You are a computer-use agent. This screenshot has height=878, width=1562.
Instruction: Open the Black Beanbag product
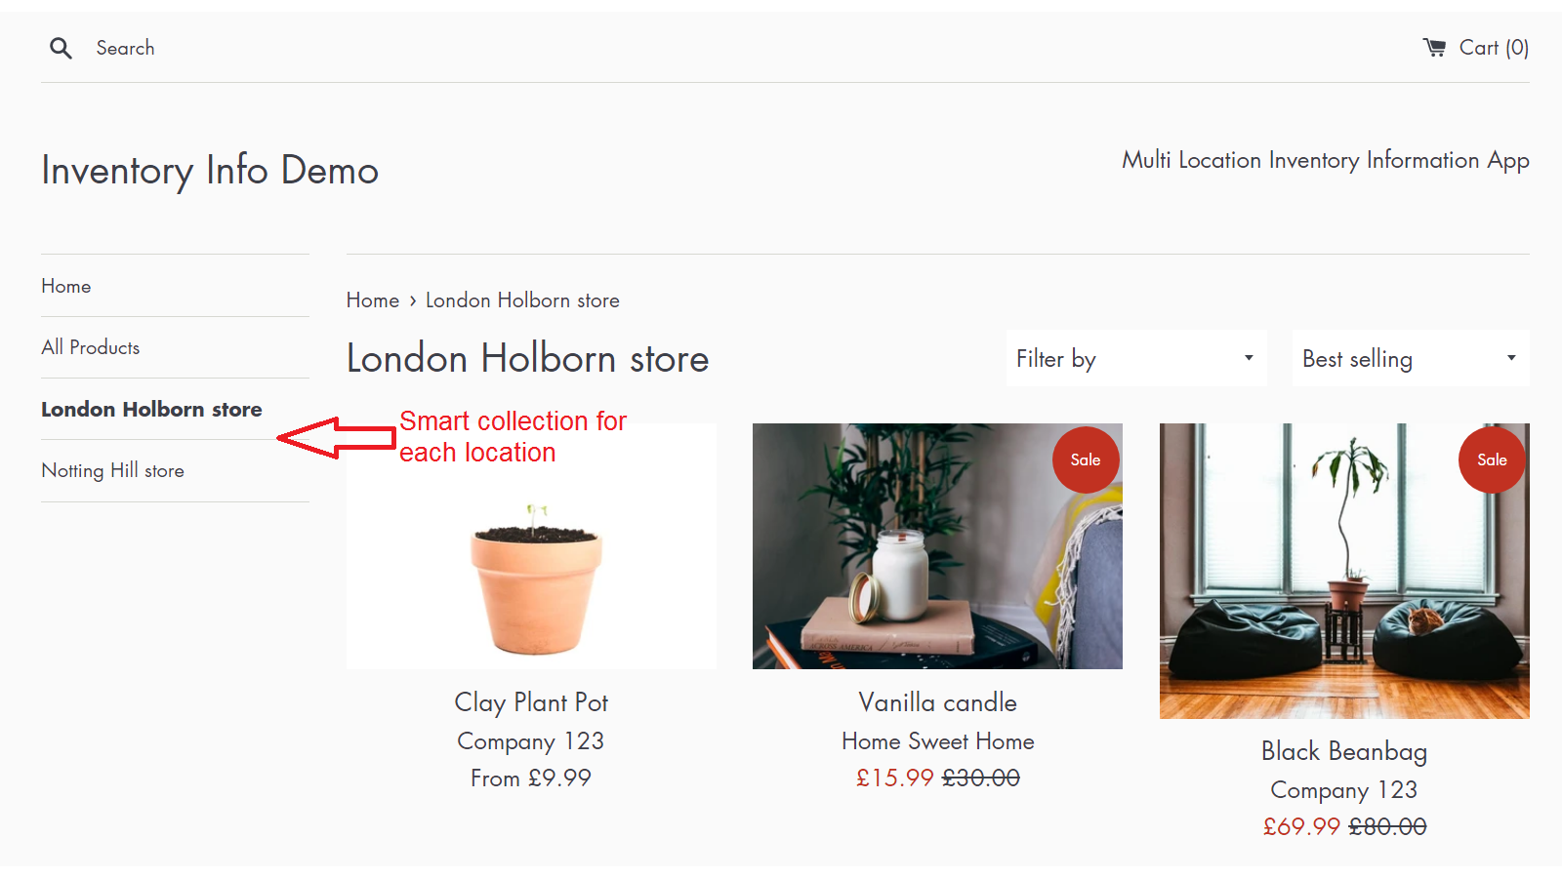1343,751
